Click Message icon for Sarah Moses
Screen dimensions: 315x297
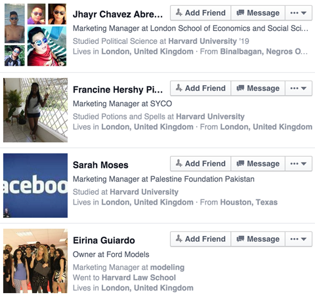click(240, 163)
